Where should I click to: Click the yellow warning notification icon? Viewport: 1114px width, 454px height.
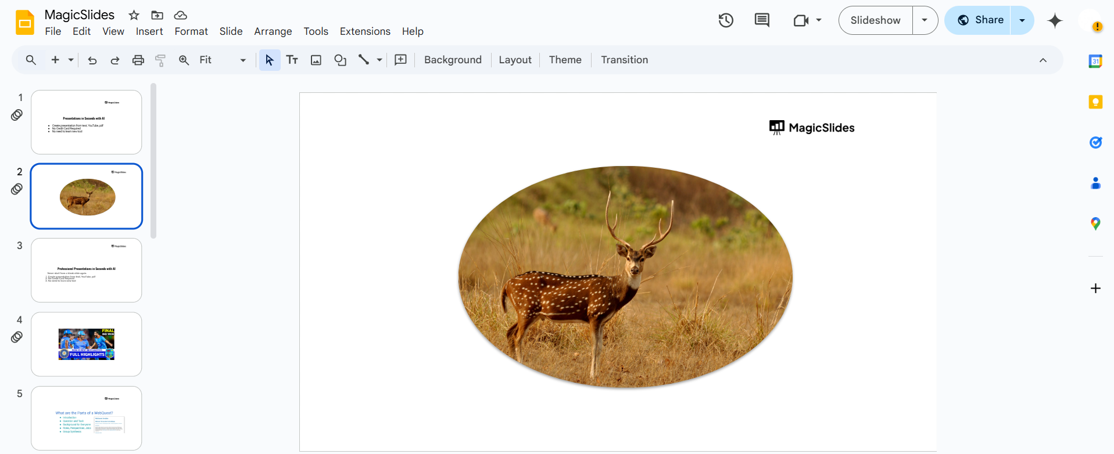coord(1097,26)
